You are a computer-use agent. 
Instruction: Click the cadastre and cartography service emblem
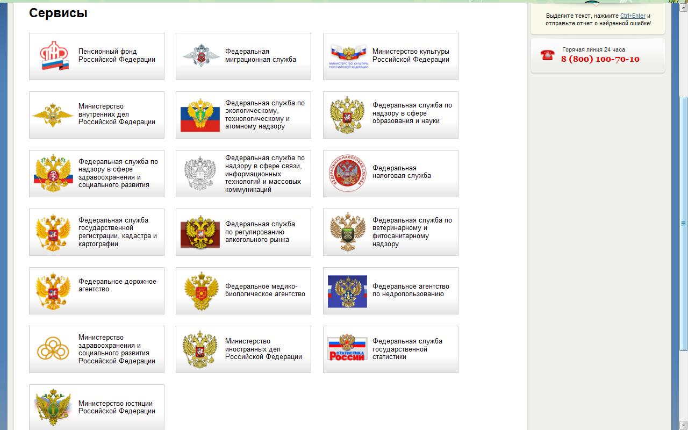click(53, 232)
